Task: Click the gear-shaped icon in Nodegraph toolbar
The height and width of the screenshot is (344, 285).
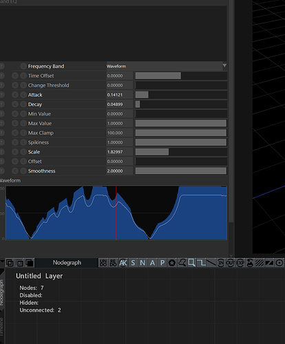Action: point(172,263)
